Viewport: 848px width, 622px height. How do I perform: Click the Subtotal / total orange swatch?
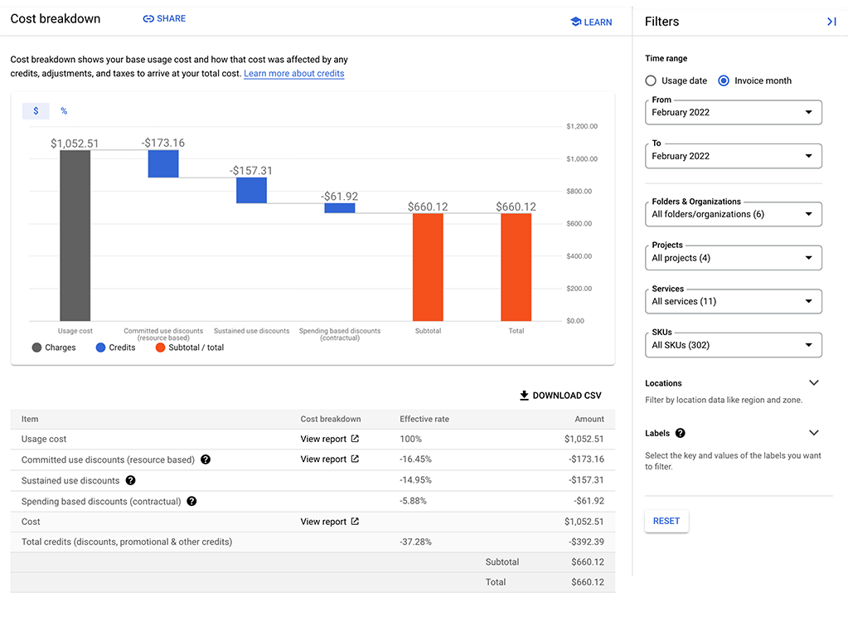[x=160, y=347]
